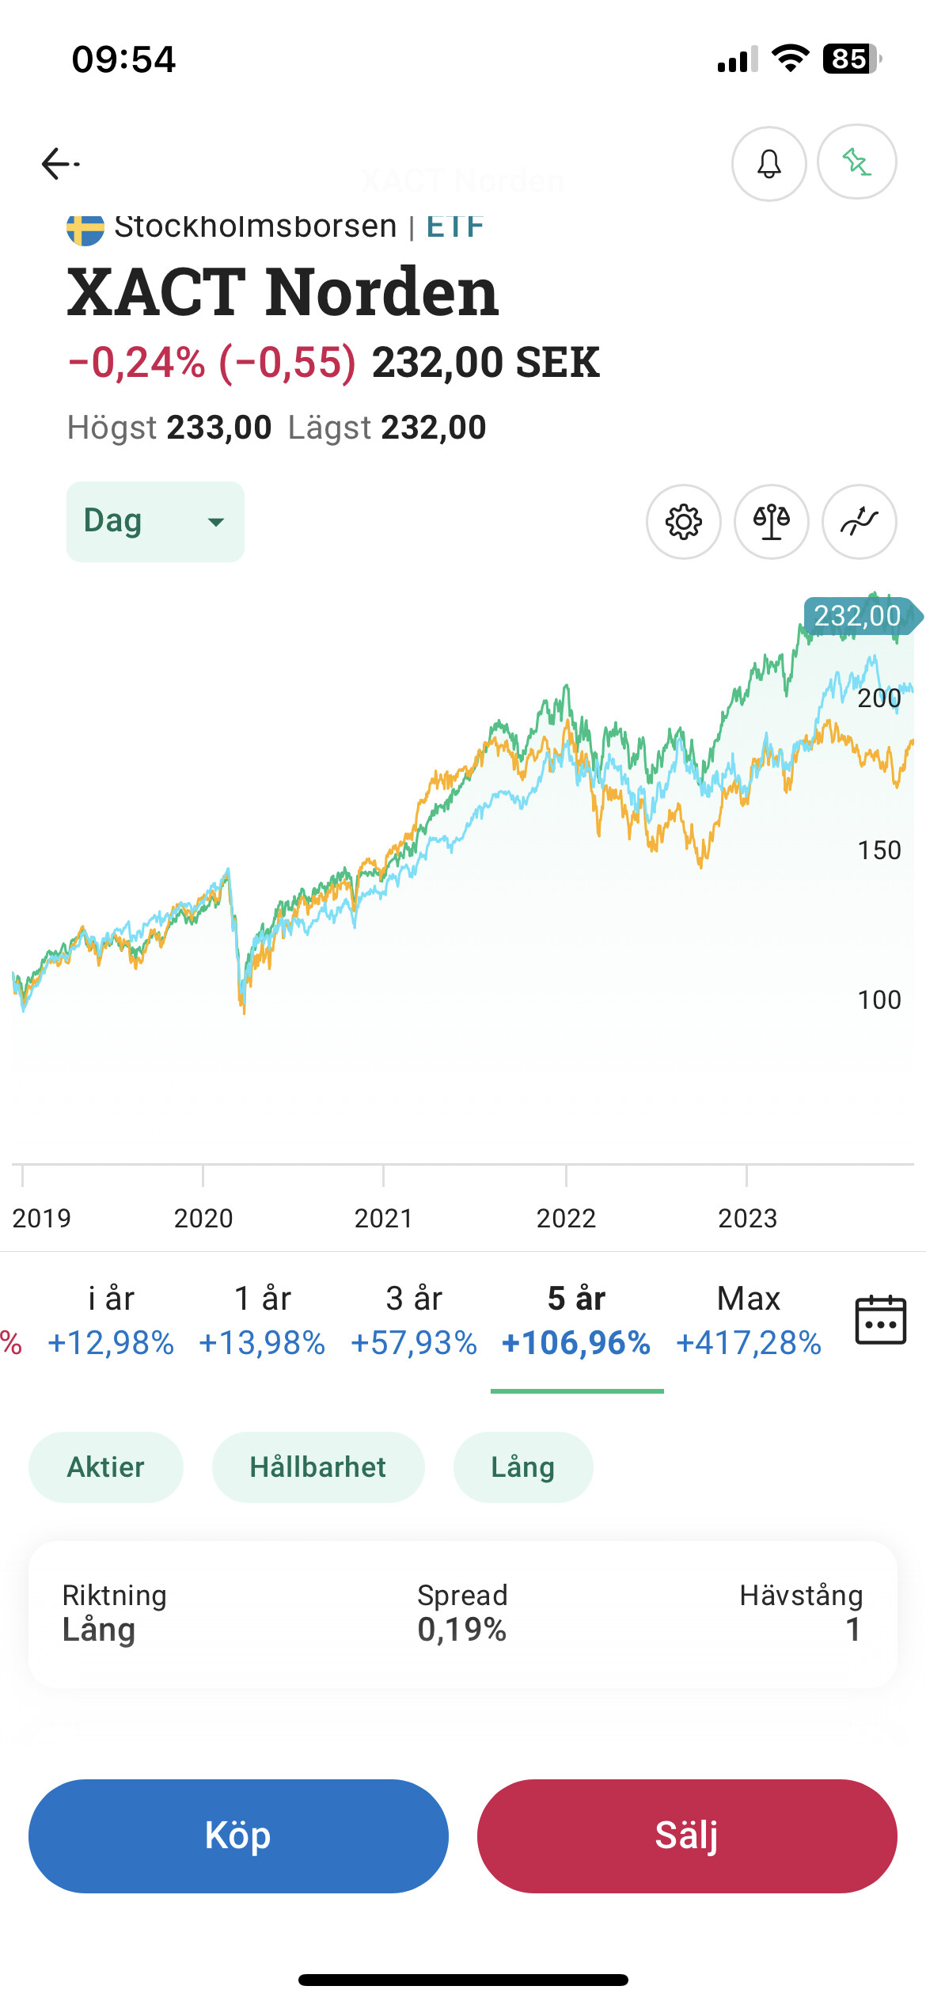Open the calendar date range icon

880,1320
